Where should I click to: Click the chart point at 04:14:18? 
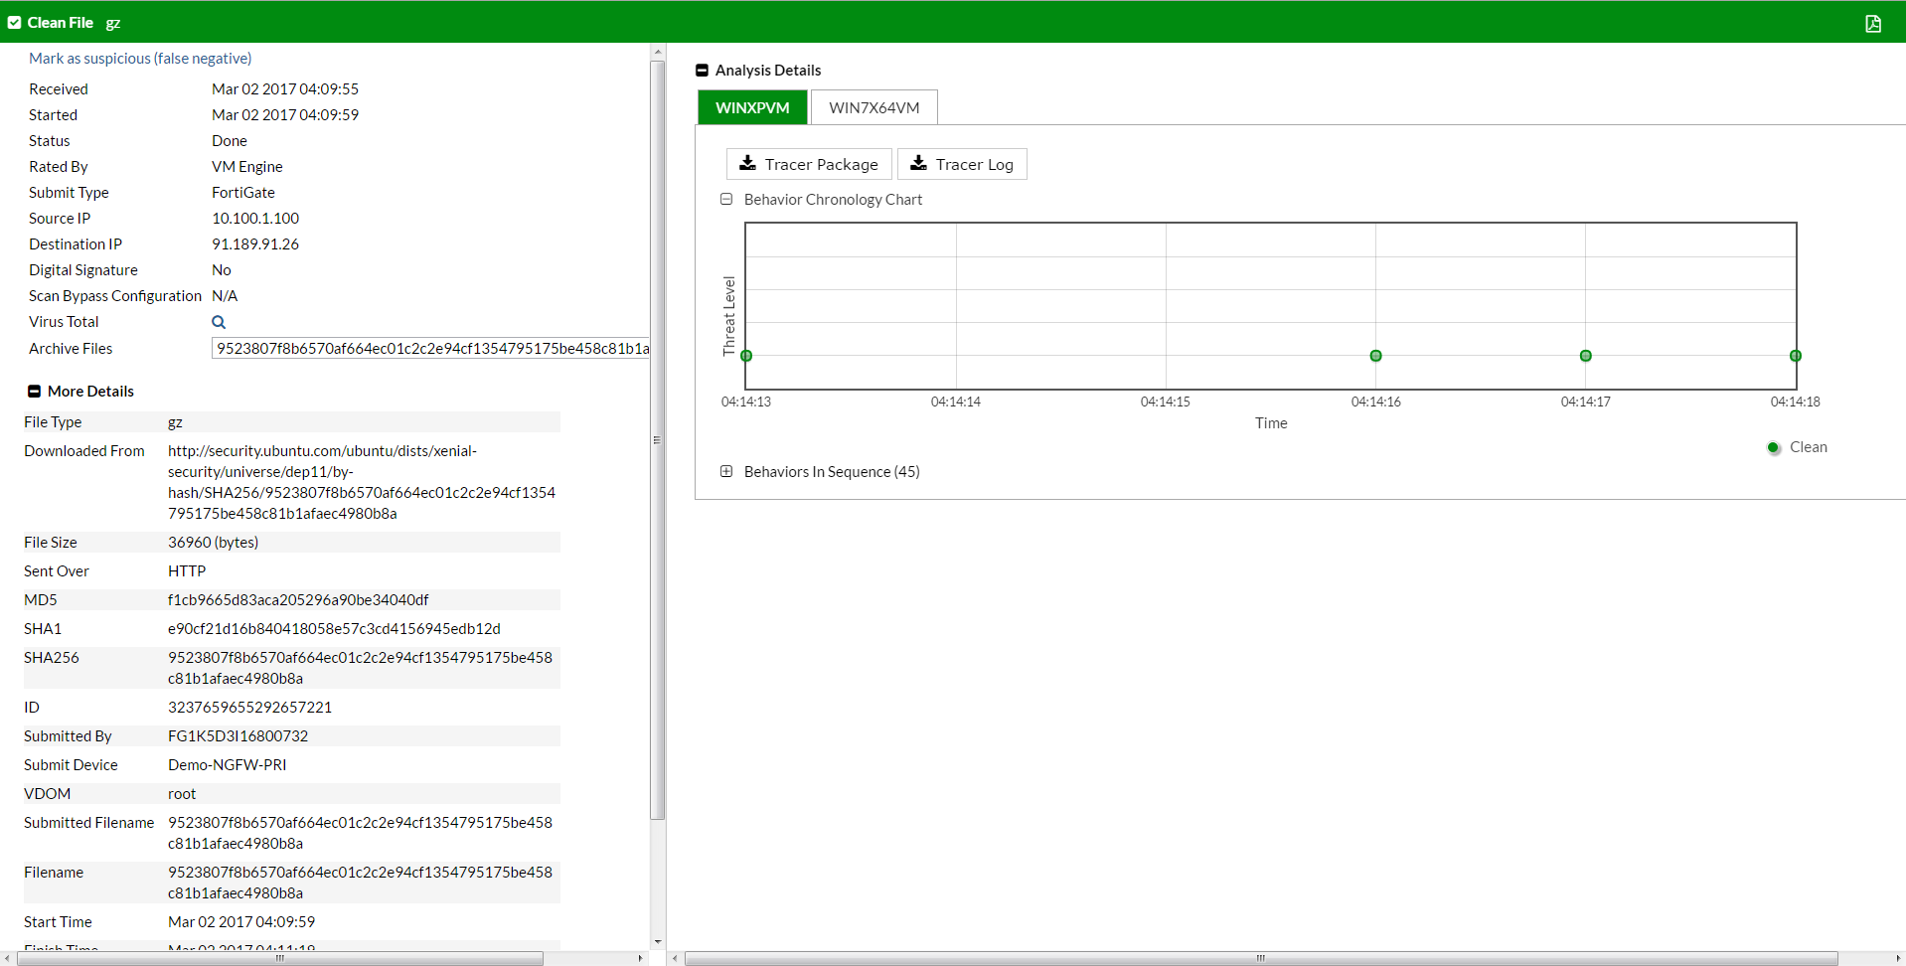point(1796,356)
